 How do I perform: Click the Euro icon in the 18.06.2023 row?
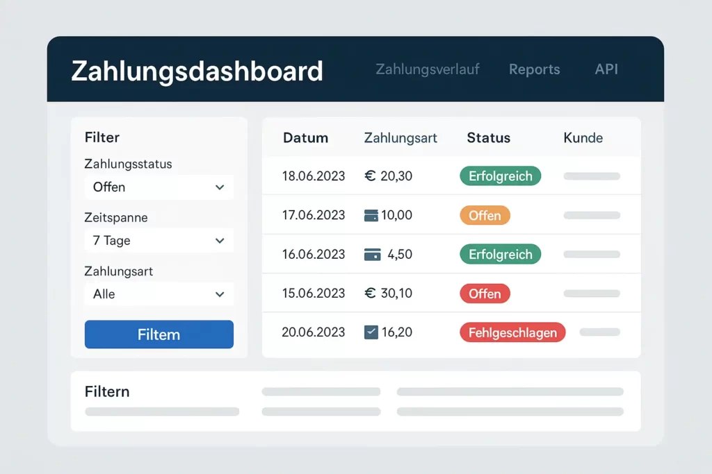370,176
